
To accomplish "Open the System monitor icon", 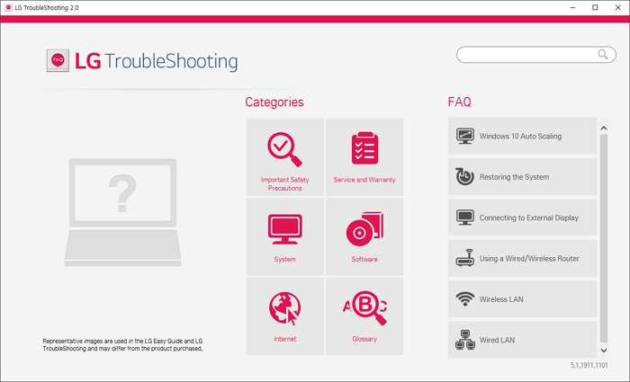I will [x=285, y=229].
